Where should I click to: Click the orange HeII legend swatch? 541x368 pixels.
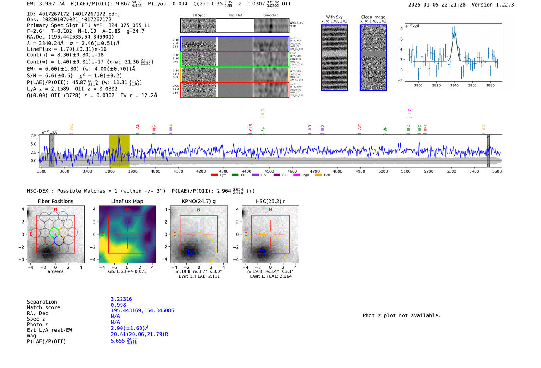tap(318, 175)
